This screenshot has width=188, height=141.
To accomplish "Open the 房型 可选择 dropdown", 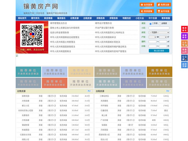I will click(159, 32).
